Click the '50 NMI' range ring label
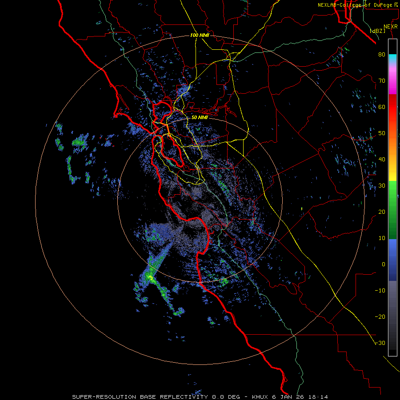 200,118
